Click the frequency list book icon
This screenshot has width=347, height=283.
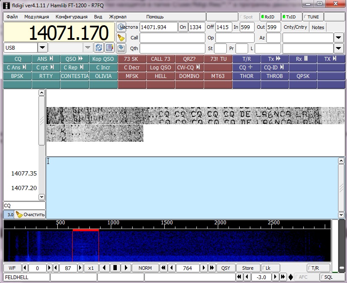pos(110,48)
